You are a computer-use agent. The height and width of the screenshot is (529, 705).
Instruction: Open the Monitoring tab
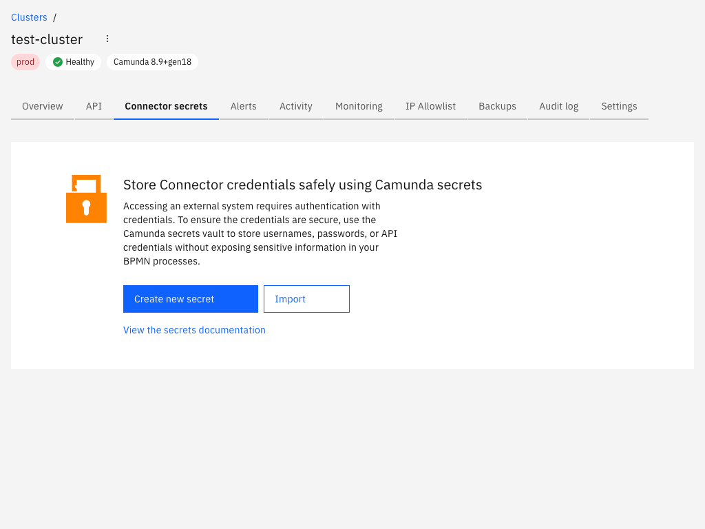[x=359, y=107]
